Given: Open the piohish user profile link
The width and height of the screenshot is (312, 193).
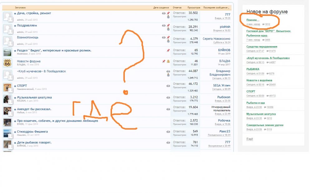Looking at the screenshot, I should click(225, 27).
